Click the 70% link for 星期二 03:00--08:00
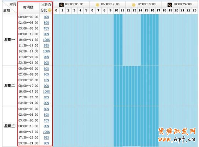Image resolution: width=199 pixels, height=147 pixels. tap(46, 80)
